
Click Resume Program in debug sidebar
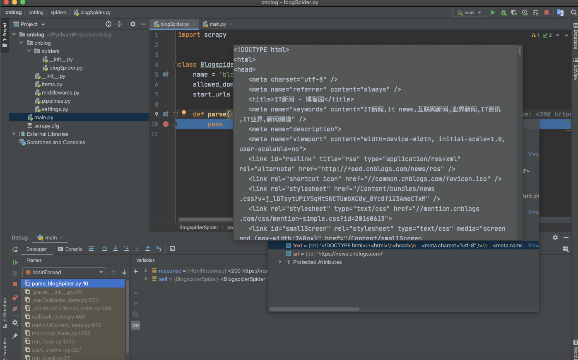click(15, 262)
